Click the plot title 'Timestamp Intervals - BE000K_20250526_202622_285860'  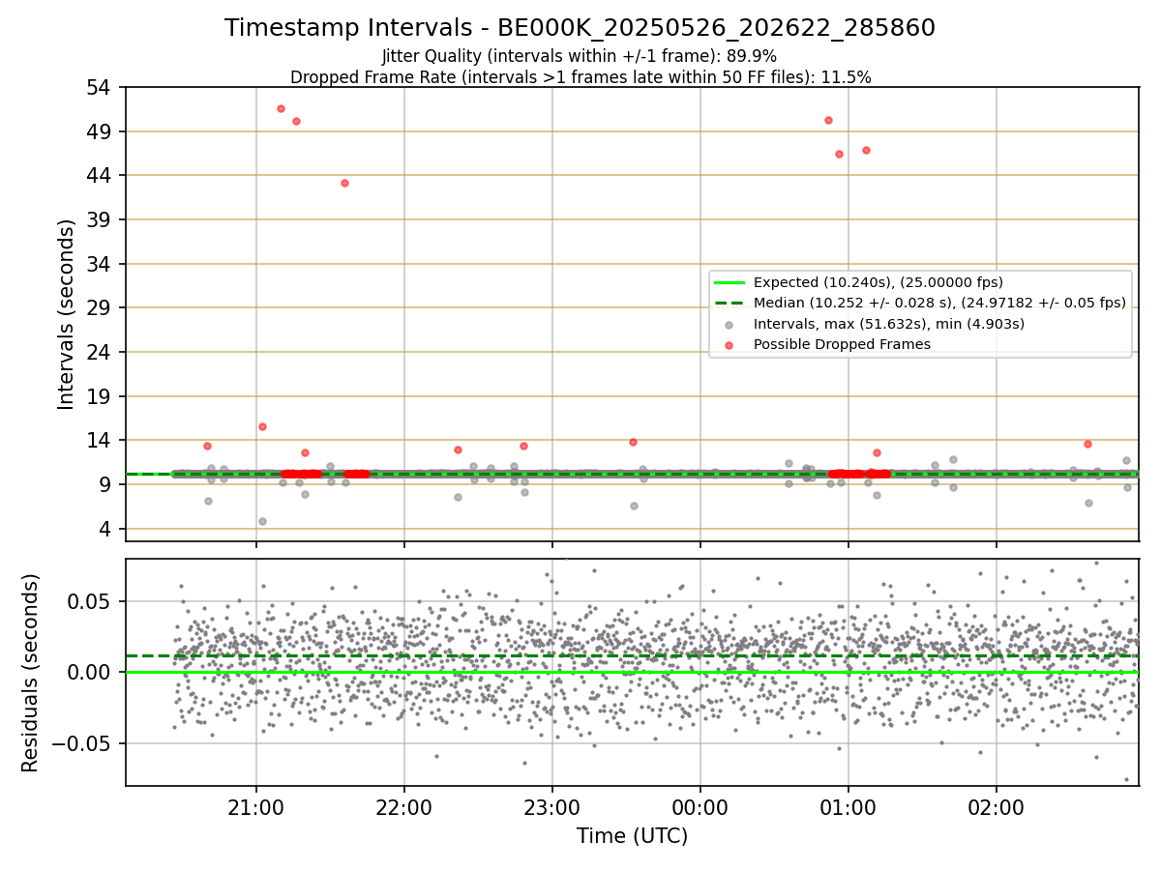(580, 28)
